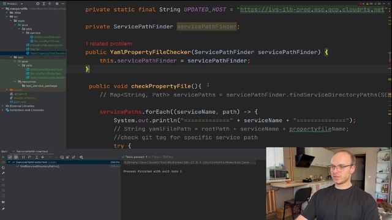The width and height of the screenshot is (392, 220).
Task: Open pom.xml file
Action: click(18, 102)
